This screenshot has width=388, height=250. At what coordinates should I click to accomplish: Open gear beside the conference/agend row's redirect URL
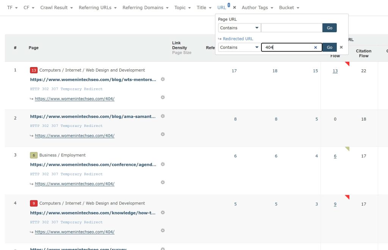pos(163,182)
